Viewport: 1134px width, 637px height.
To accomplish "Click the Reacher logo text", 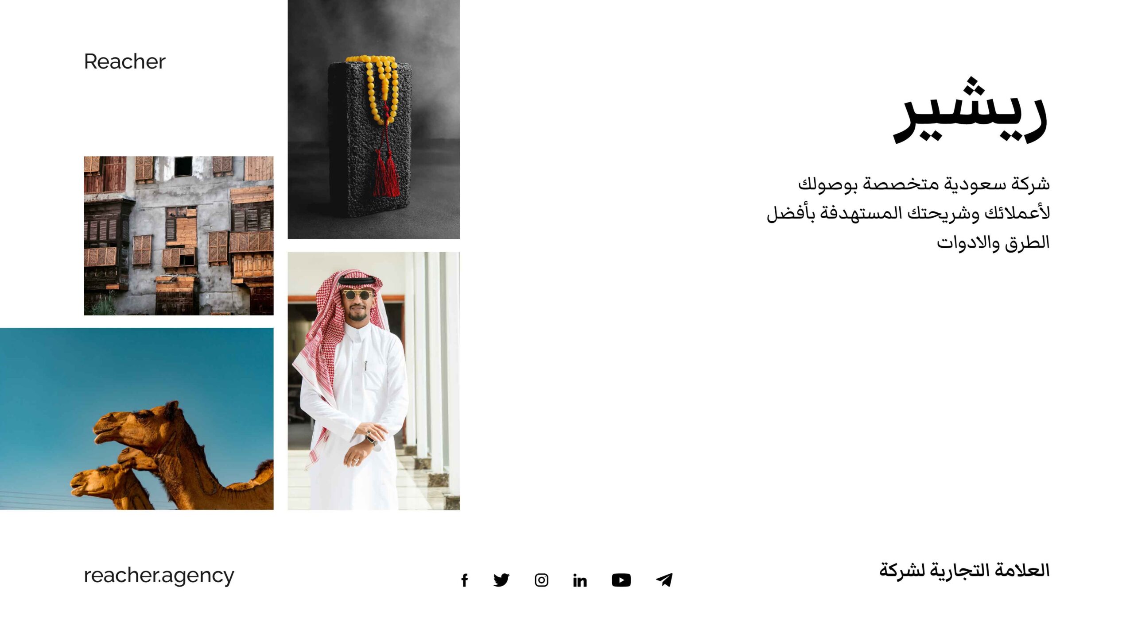I will point(124,61).
